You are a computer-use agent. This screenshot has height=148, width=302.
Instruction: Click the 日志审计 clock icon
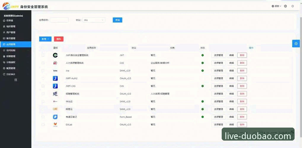pyautogui.click(x=4, y=74)
